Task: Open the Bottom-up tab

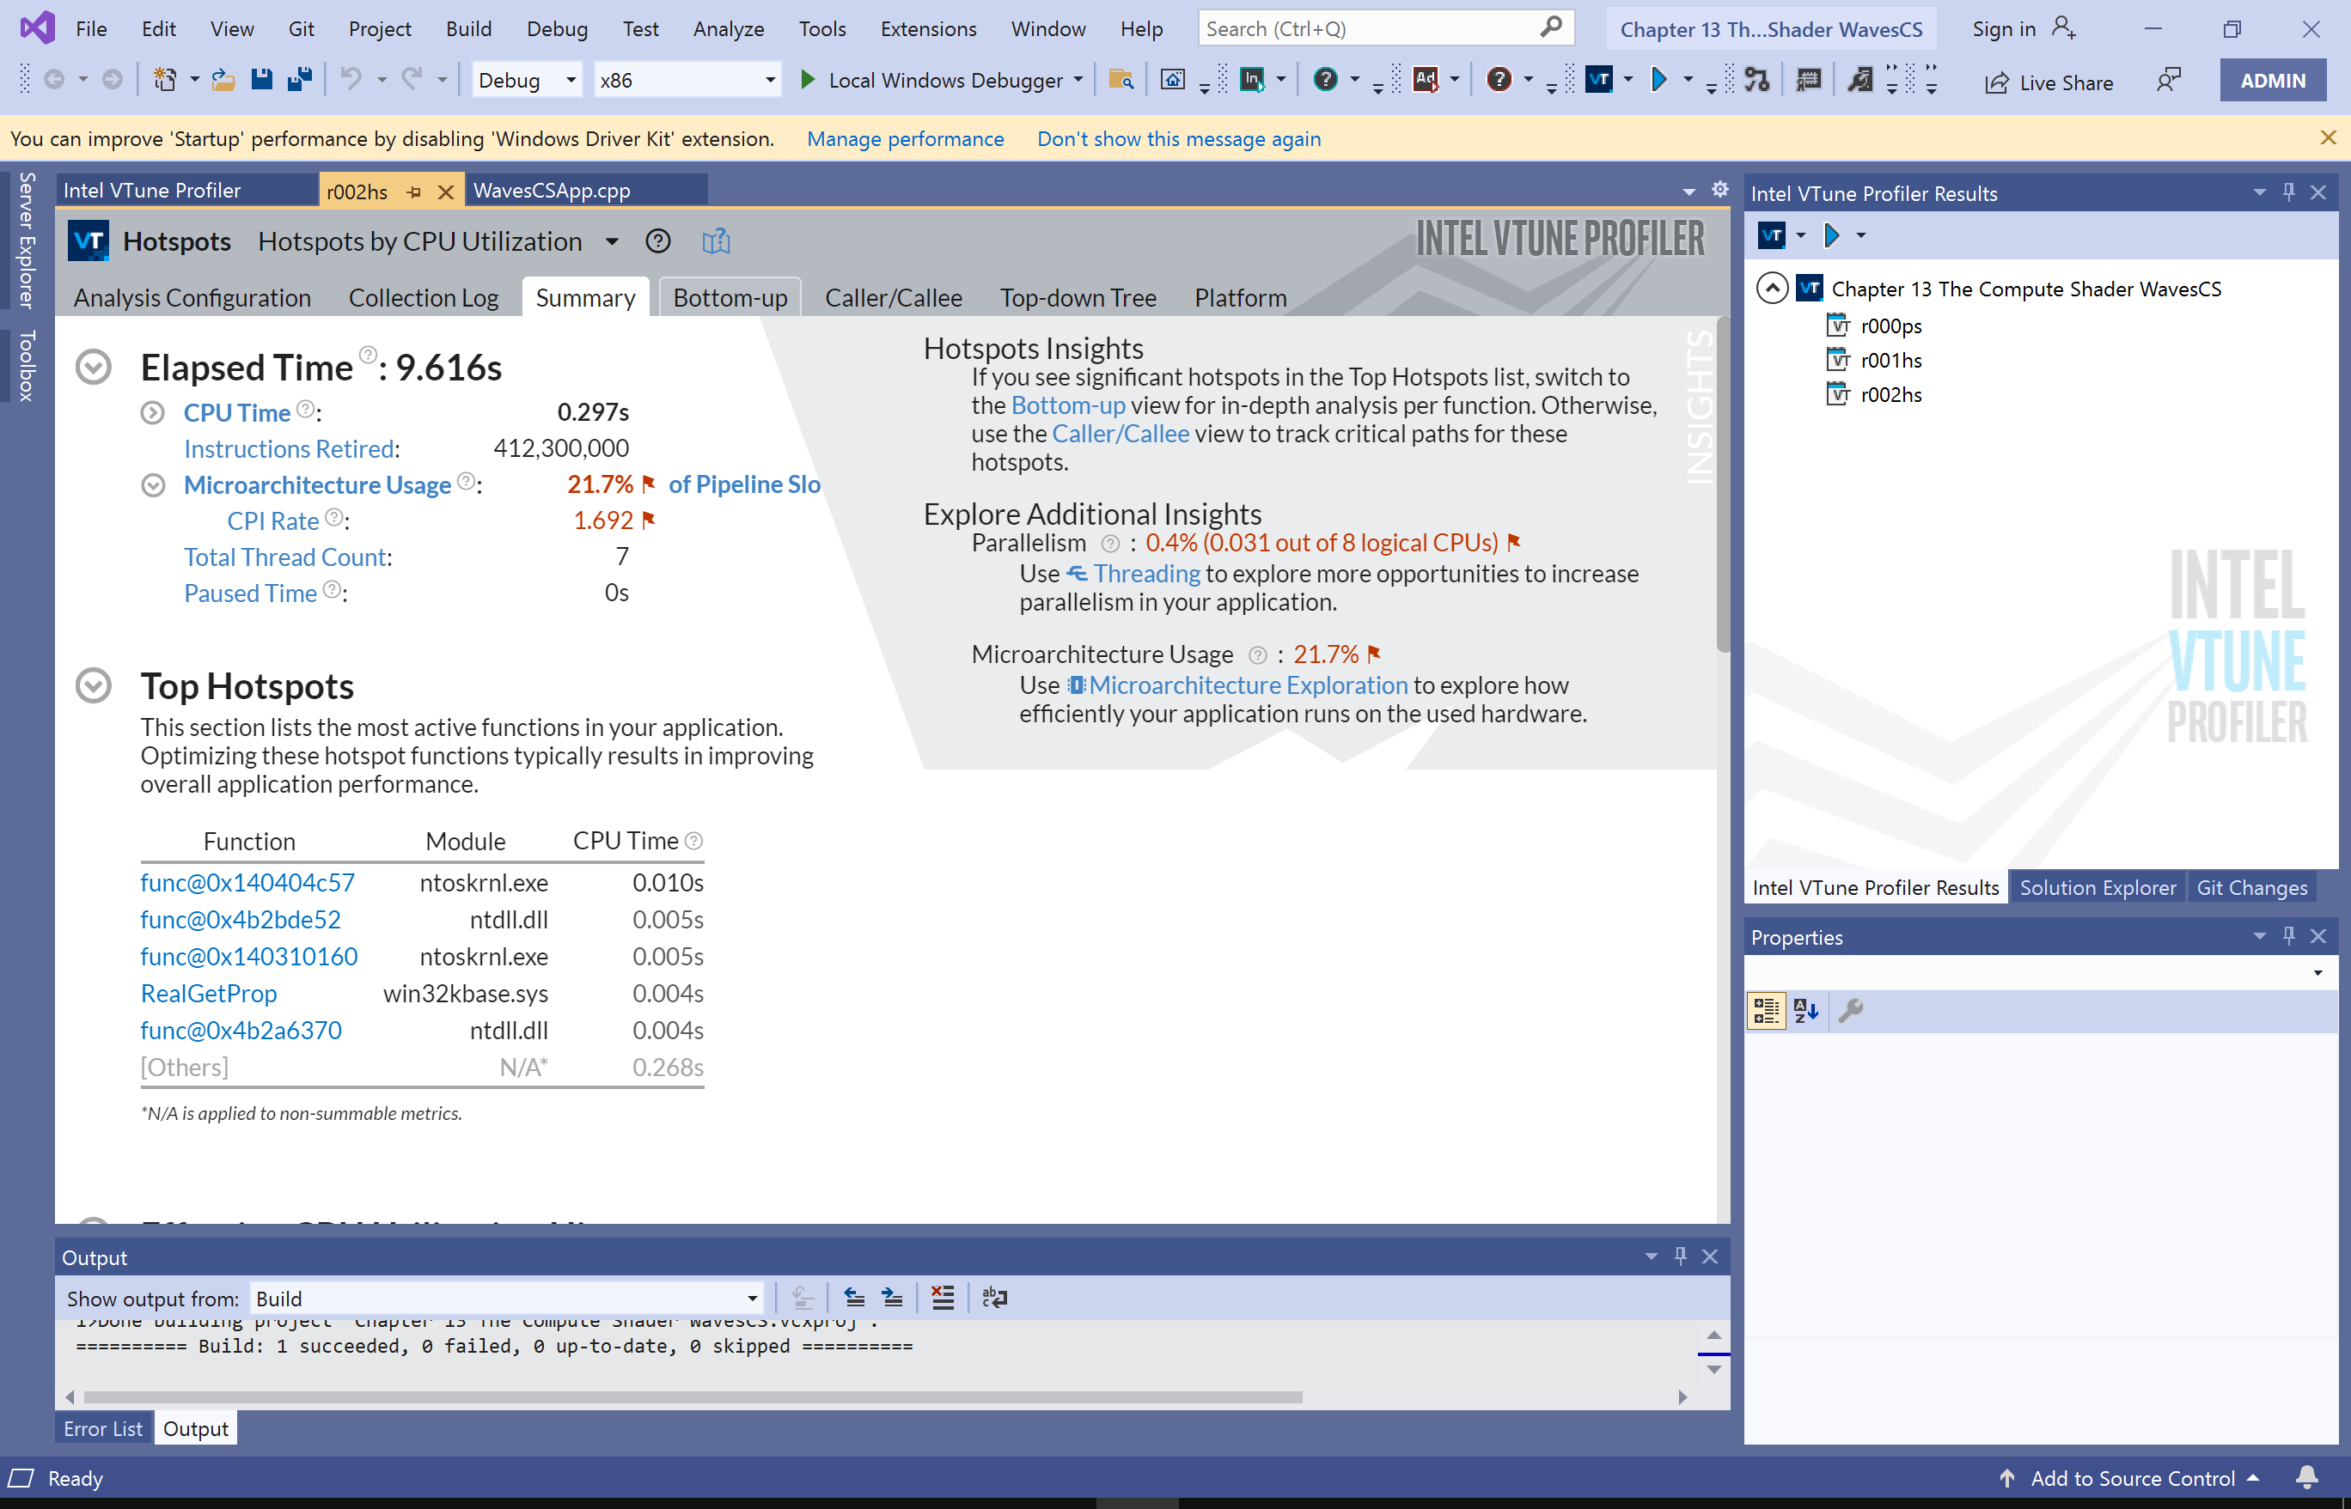Action: pos(730,298)
